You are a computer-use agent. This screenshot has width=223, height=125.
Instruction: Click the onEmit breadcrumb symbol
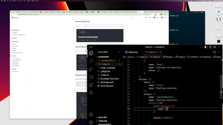pos(193,57)
